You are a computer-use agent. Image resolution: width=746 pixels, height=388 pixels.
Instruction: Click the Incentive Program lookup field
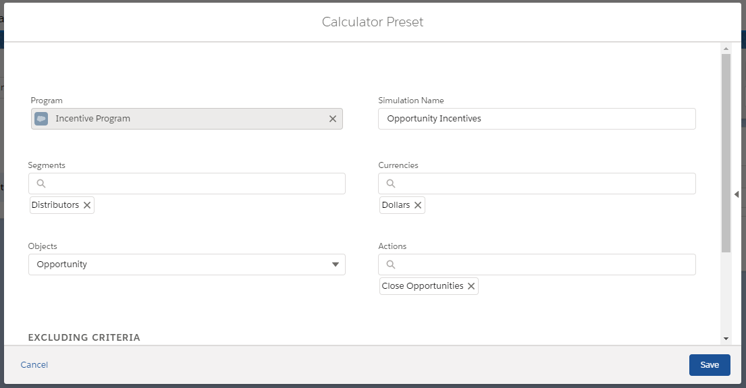[187, 119]
